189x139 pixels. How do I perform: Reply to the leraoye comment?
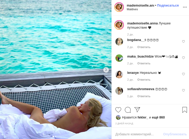[144, 80]
